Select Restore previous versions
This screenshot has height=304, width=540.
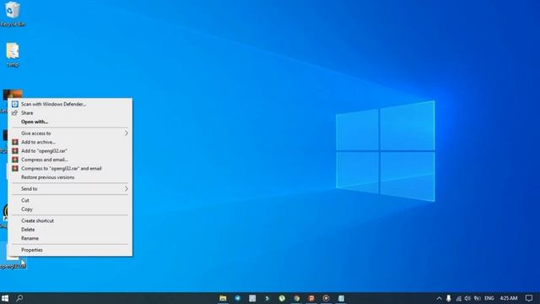[x=70, y=177]
